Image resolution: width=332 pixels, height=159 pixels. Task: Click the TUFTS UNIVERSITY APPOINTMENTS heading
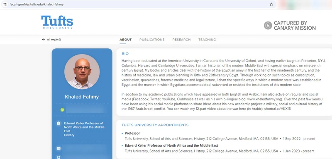tap(155, 125)
